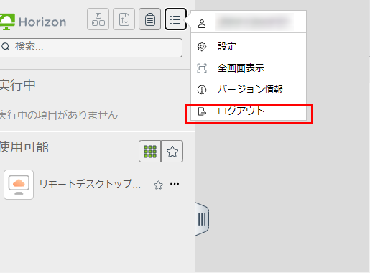
Task: Toggle the hamburger list menu button
Action: click(x=175, y=19)
